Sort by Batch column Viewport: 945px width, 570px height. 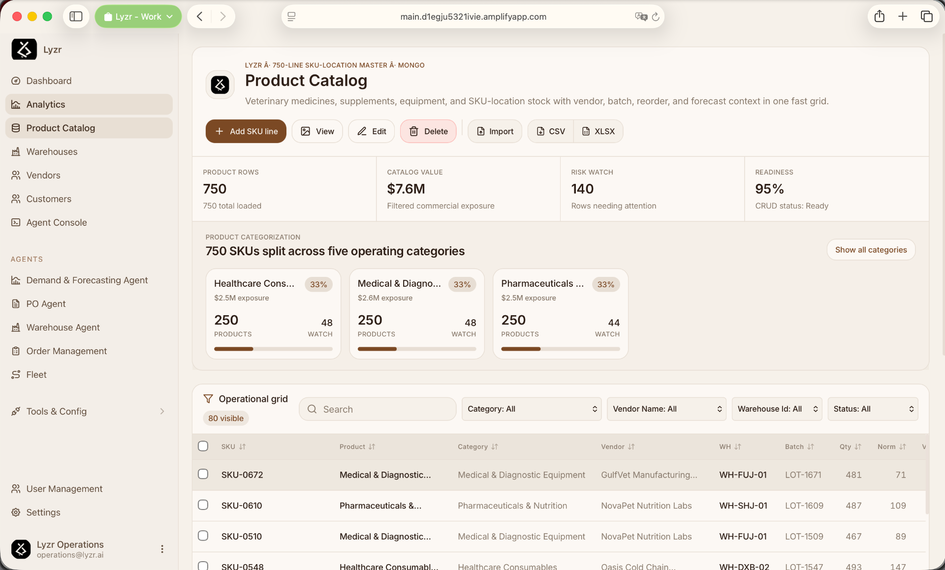point(799,447)
